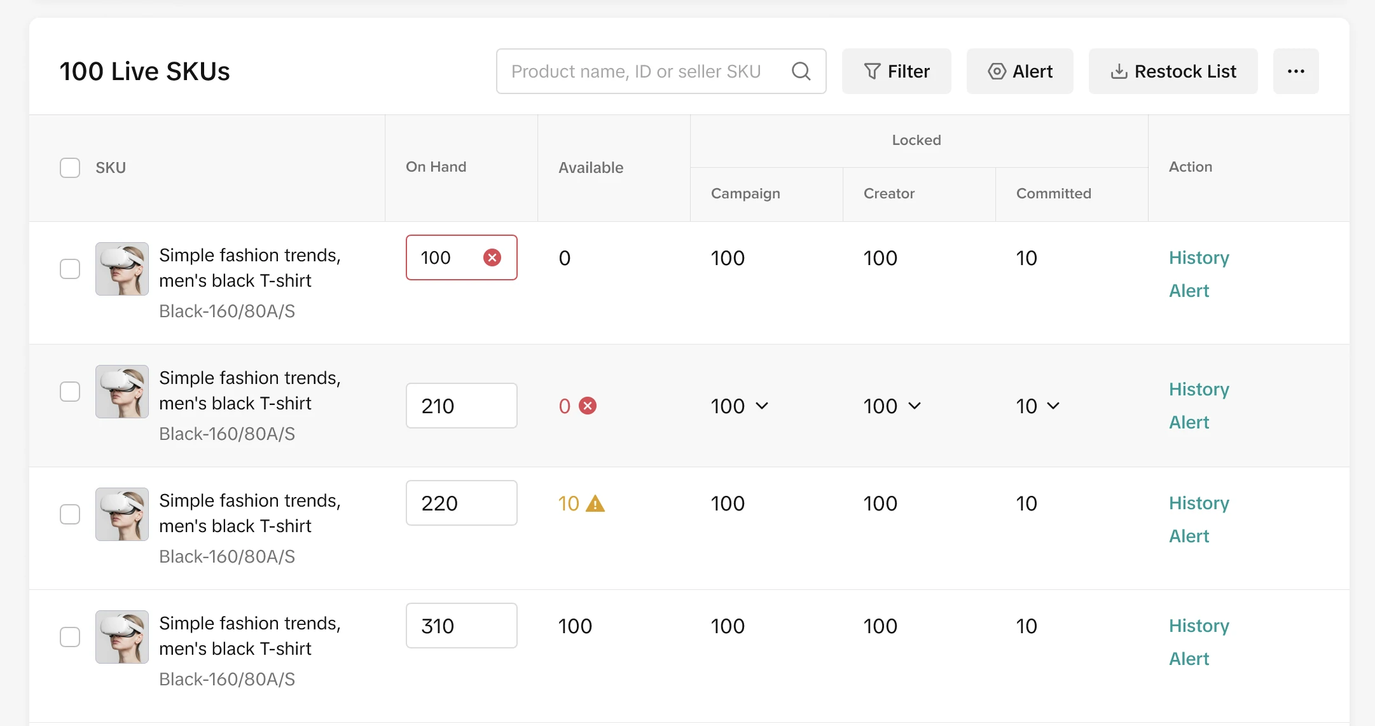Edit the On Hand field showing 310

point(461,626)
